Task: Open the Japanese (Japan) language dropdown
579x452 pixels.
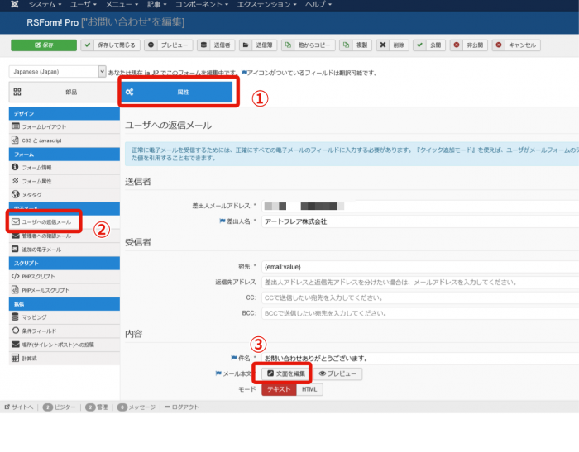Action: click(58, 72)
